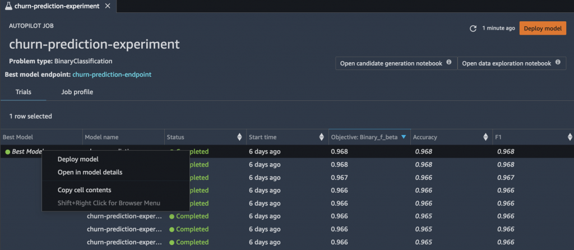Image resolution: width=574 pixels, height=250 pixels.
Task: Click the Objective: Binary_f_beta column header
Action: click(x=369, y=137)
